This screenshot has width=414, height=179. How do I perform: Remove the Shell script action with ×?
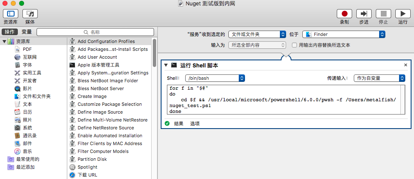[x=406, y=65]
